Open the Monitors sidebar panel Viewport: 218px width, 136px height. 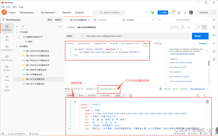click(7, 68)
